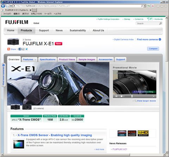Open the X-Trans CMOS Sensor feature link

[x=55, y=135]
